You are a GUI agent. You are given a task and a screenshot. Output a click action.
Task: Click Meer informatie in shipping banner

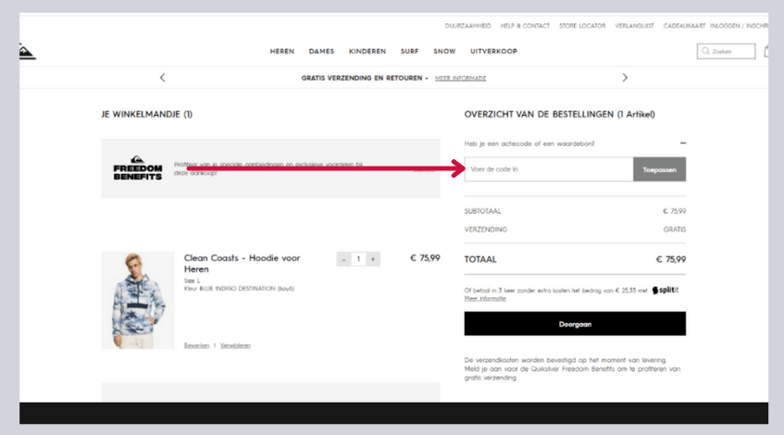[x=461, y=79]
